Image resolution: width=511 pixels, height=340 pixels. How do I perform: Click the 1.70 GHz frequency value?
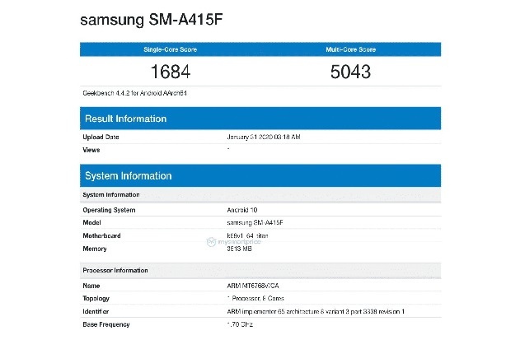click(x=240, y=324)
